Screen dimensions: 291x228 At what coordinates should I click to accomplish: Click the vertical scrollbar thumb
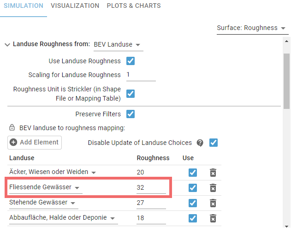click(x=287, y=81)
